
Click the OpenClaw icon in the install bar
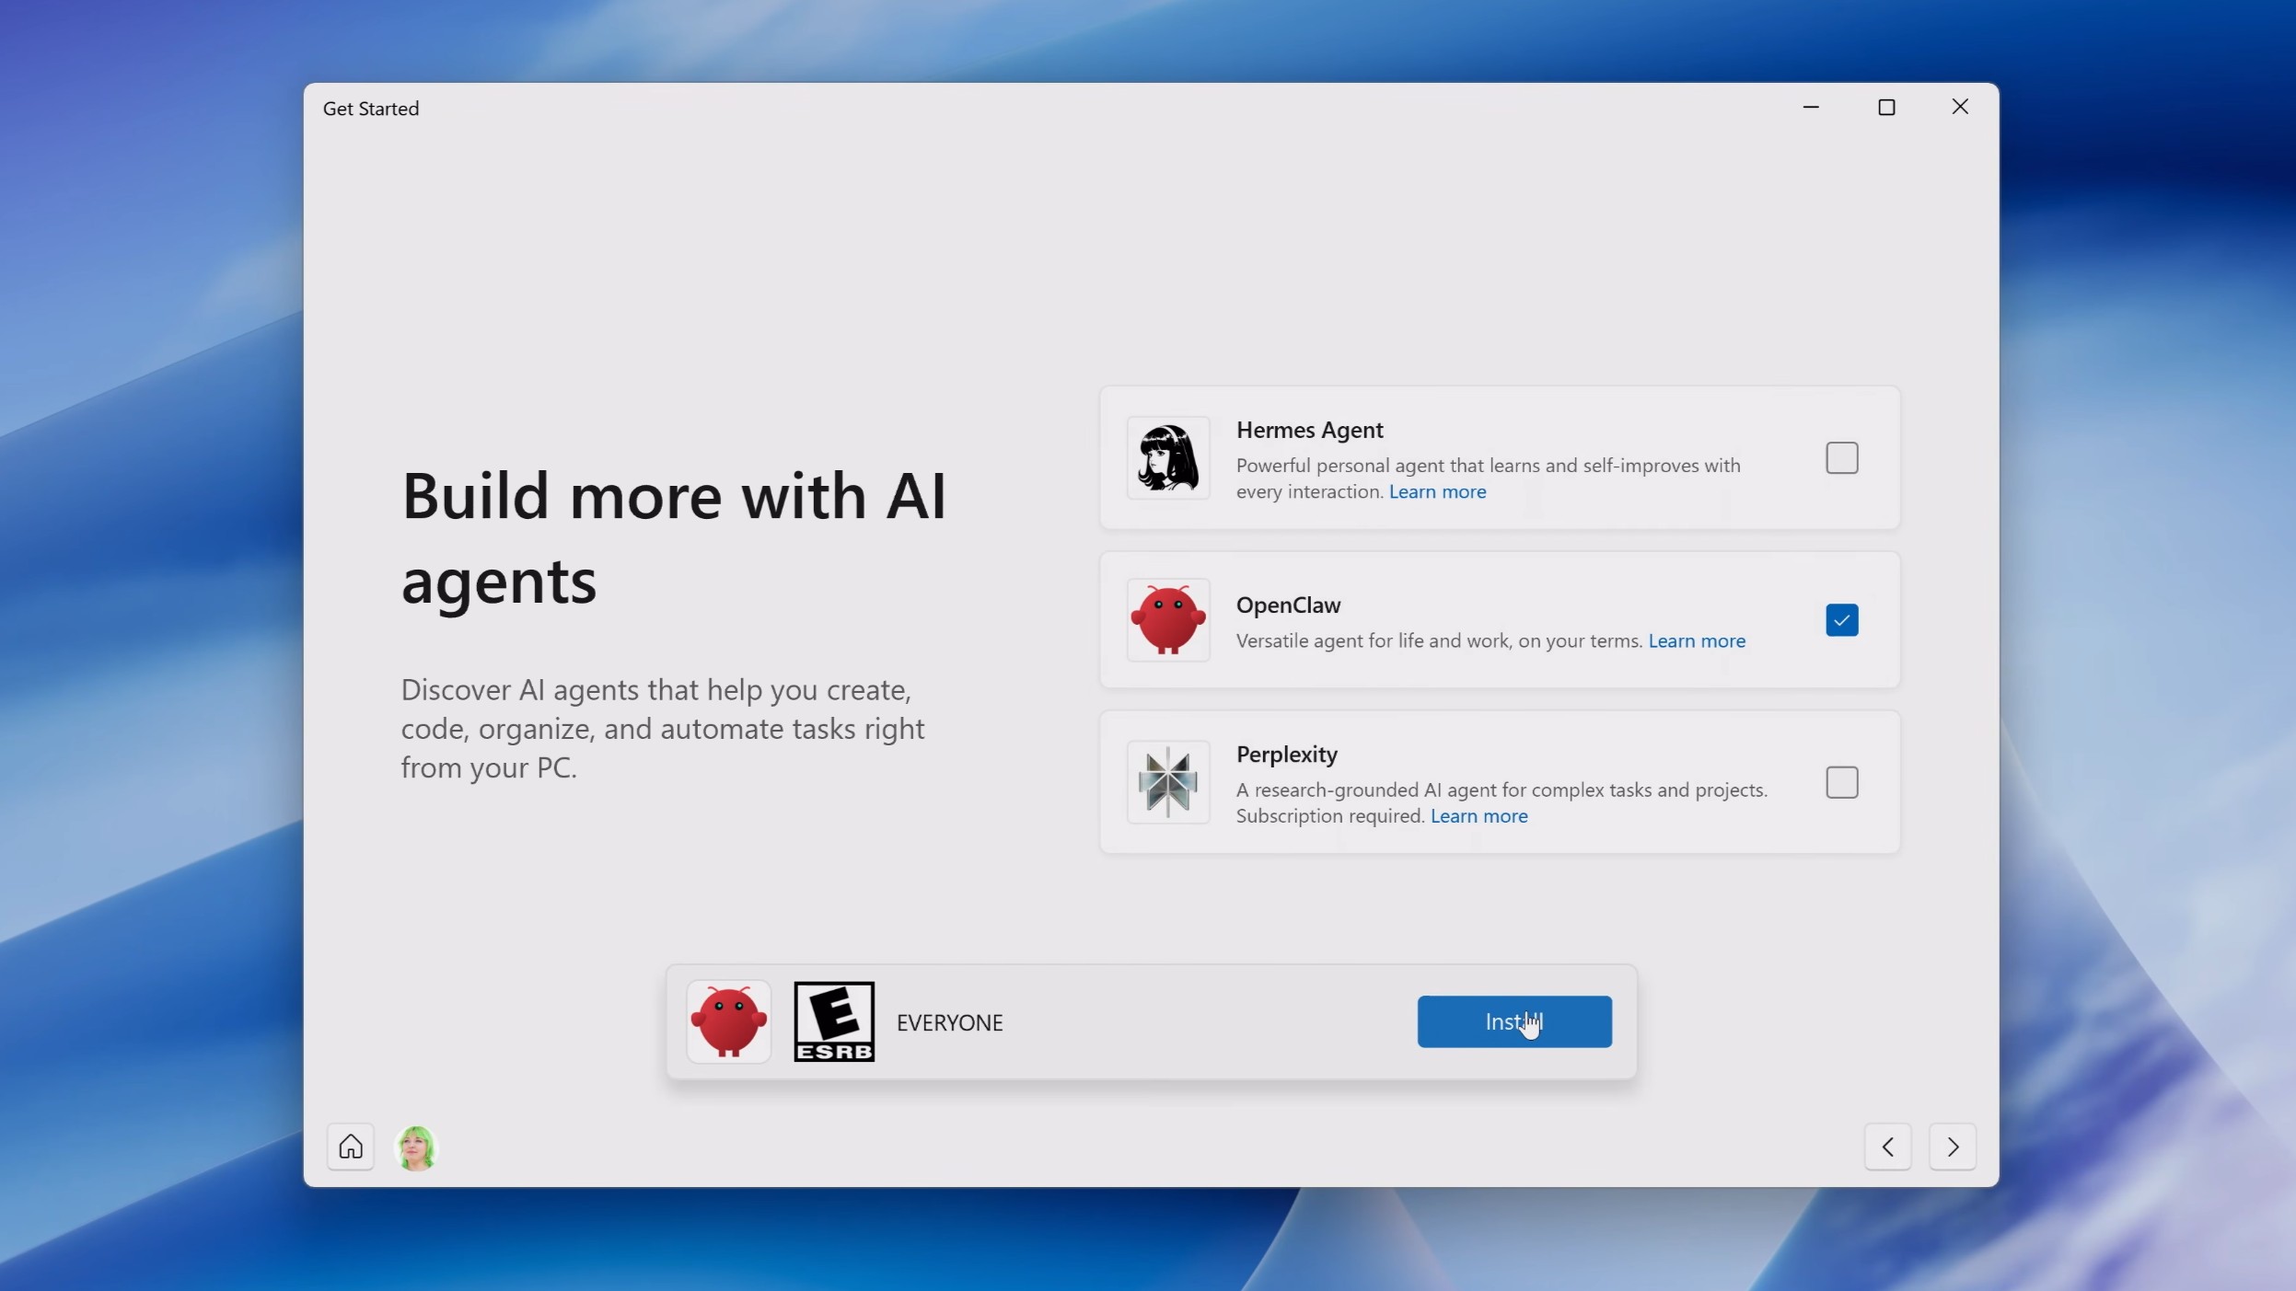(x=728, y=1021)
